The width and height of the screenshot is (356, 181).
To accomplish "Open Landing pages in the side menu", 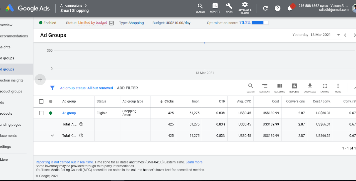I will (11, 125).
